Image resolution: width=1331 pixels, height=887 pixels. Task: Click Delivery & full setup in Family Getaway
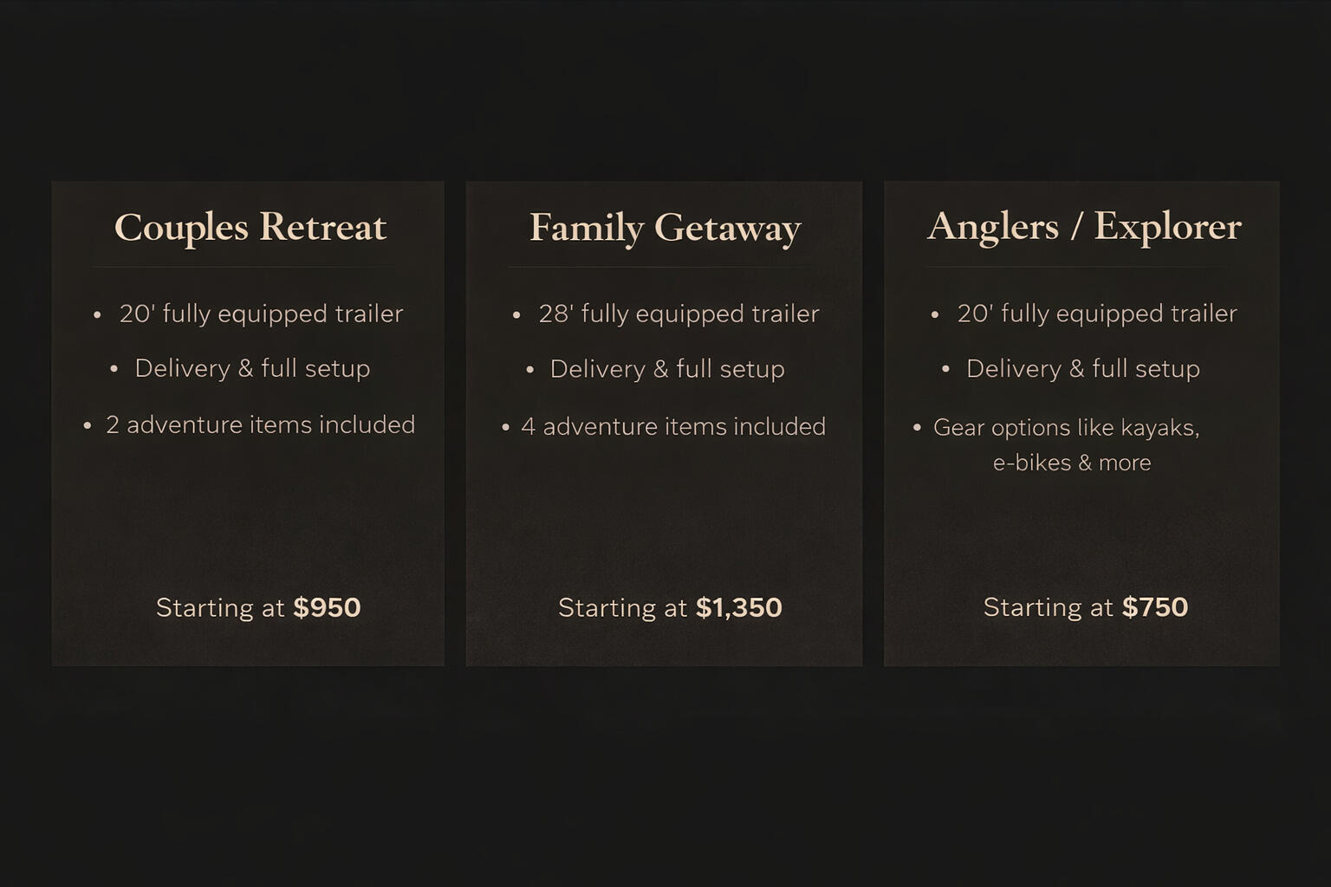(667, 369)
